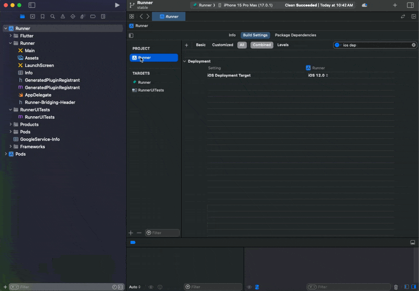Open the Report navigator icon
Image resolution: width=419 pixels, height=291 pixels.
[103, 17]
